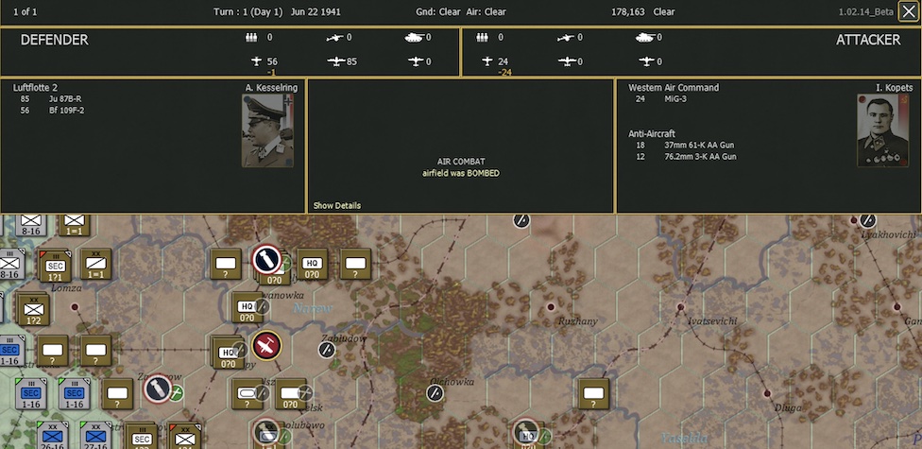
Task: Select the armored 0?0 counter near Bielsk
Action: [x=290, y=393]
